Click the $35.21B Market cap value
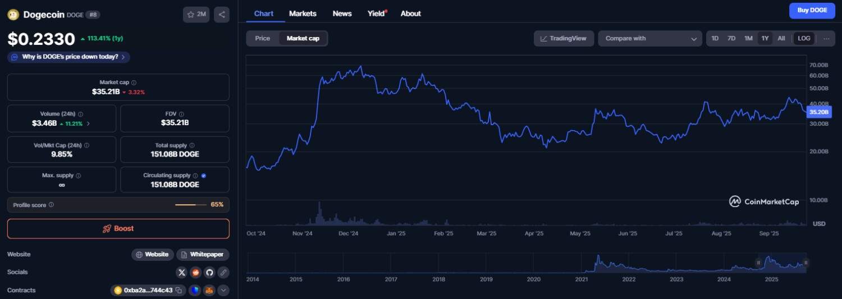The height and width of the screenshot is (299, 842). [106, 91]
